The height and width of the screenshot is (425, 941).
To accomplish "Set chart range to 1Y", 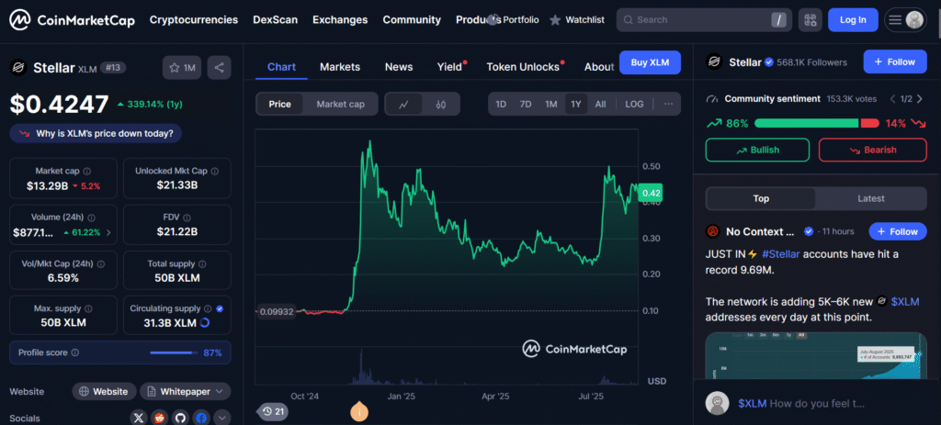I will coord(576,105).
